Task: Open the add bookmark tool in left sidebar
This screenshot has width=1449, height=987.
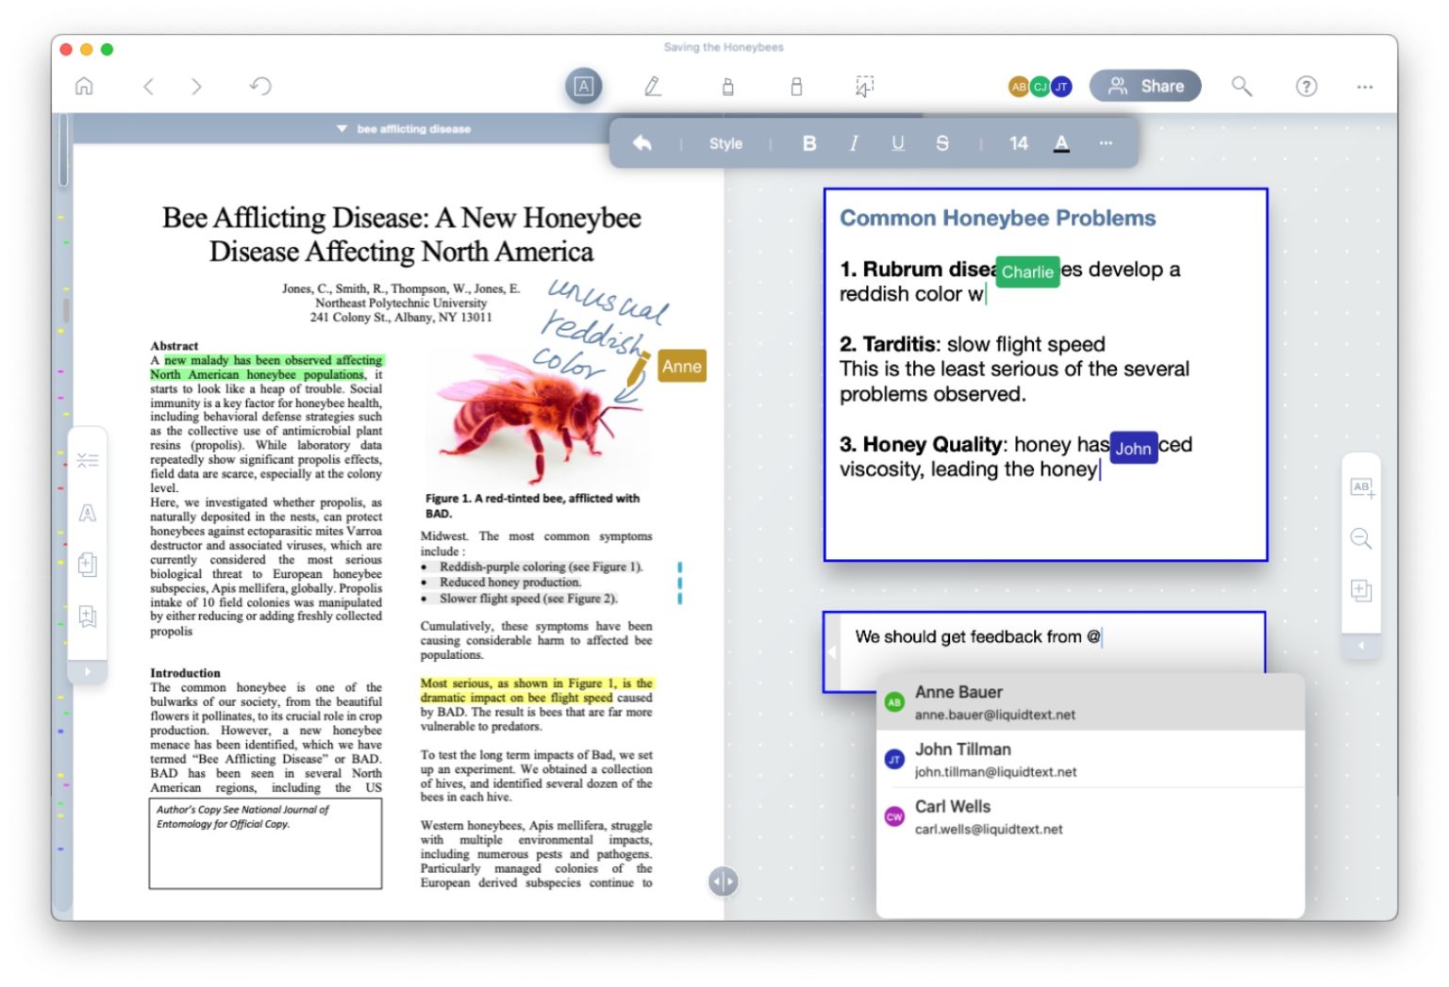Action: pyautogui.click(x=89, y=617)
